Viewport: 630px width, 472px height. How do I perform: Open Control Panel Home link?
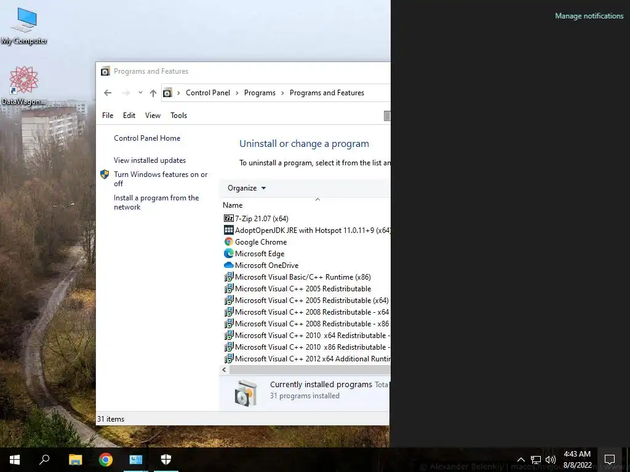147,138
